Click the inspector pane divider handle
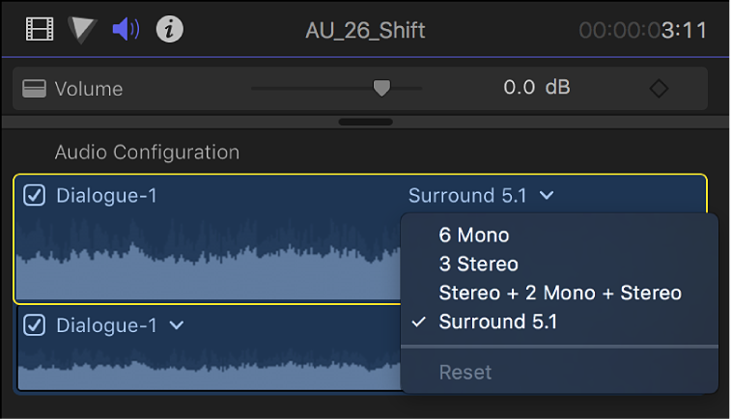 (365, 123)
